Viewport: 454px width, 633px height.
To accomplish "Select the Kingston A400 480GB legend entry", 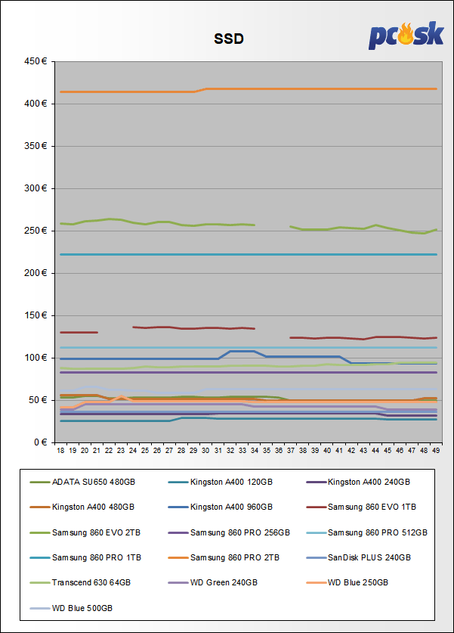I will [82, 507].
